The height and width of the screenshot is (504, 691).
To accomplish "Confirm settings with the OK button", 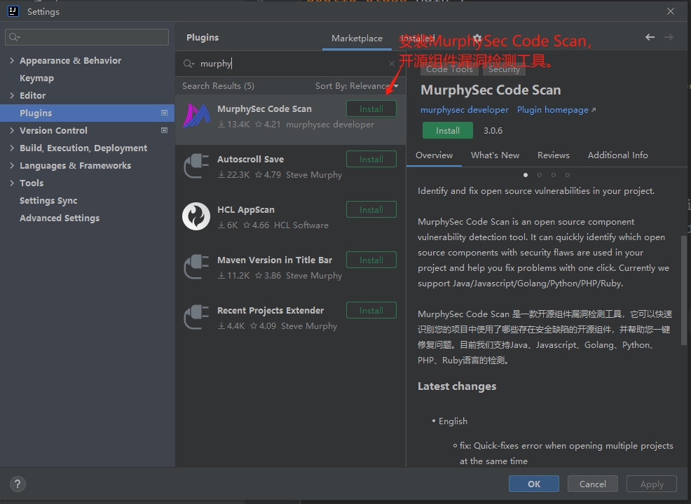I will click(x=534, y=484).
